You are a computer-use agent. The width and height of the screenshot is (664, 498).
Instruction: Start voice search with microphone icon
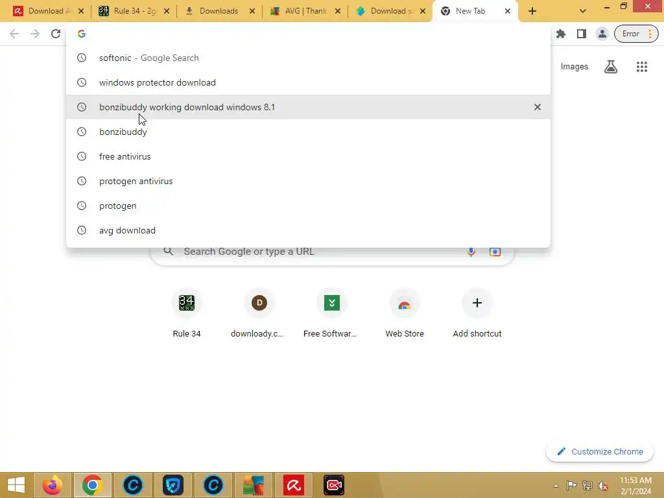[471, 252]
